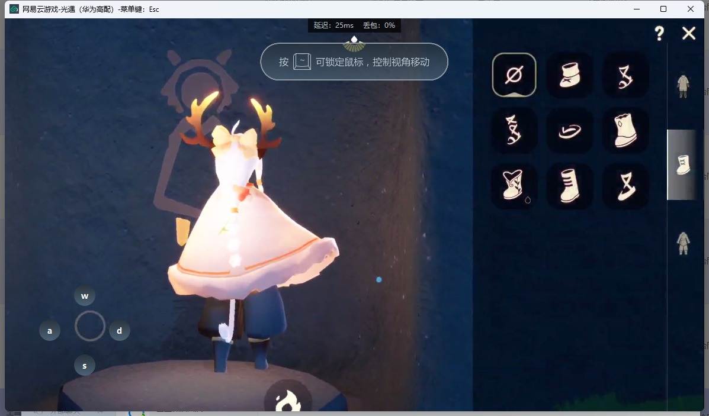Close the outfit closet panel
This screenshot has width=709, height=416.
[x=688, y=34]
